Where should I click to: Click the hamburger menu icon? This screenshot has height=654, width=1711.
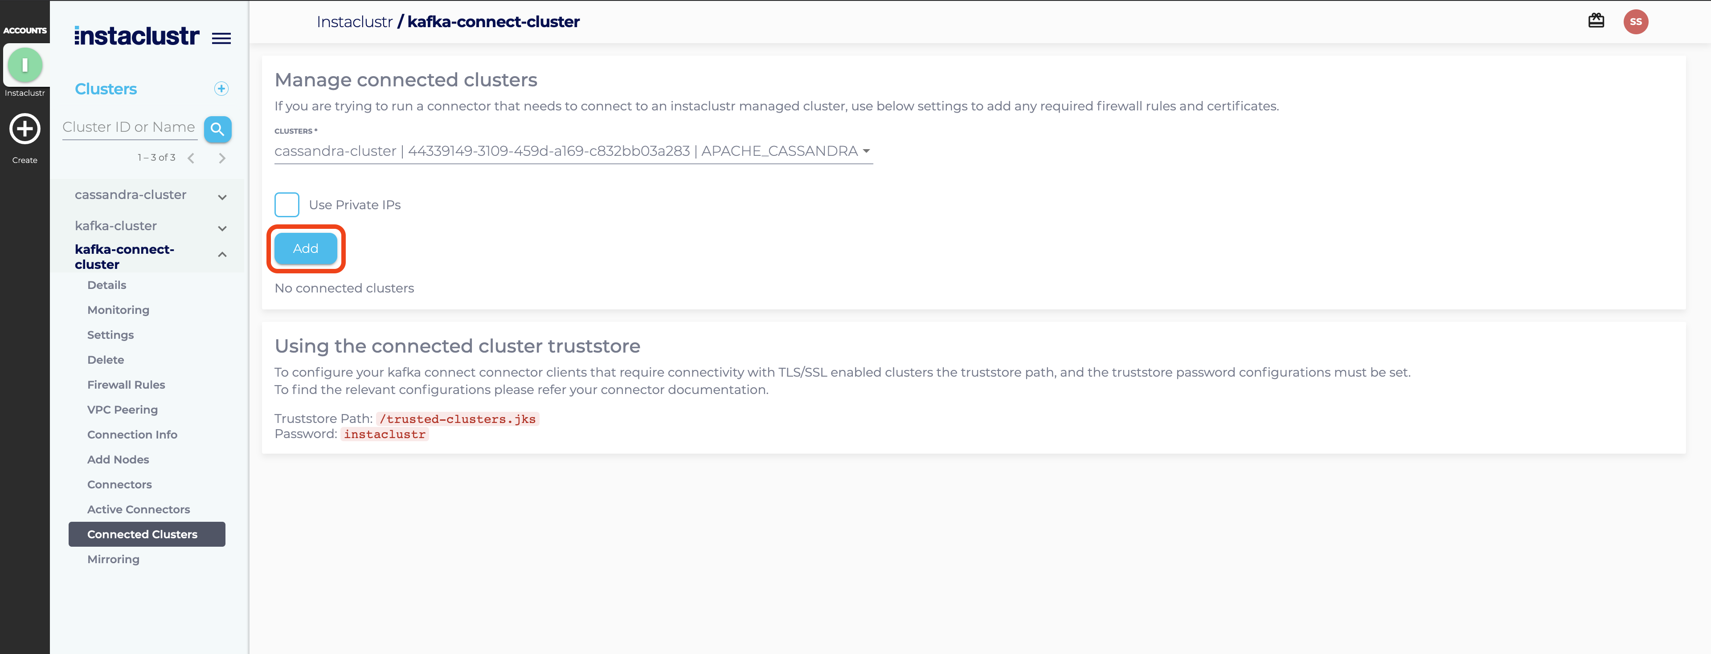(221, 38)
